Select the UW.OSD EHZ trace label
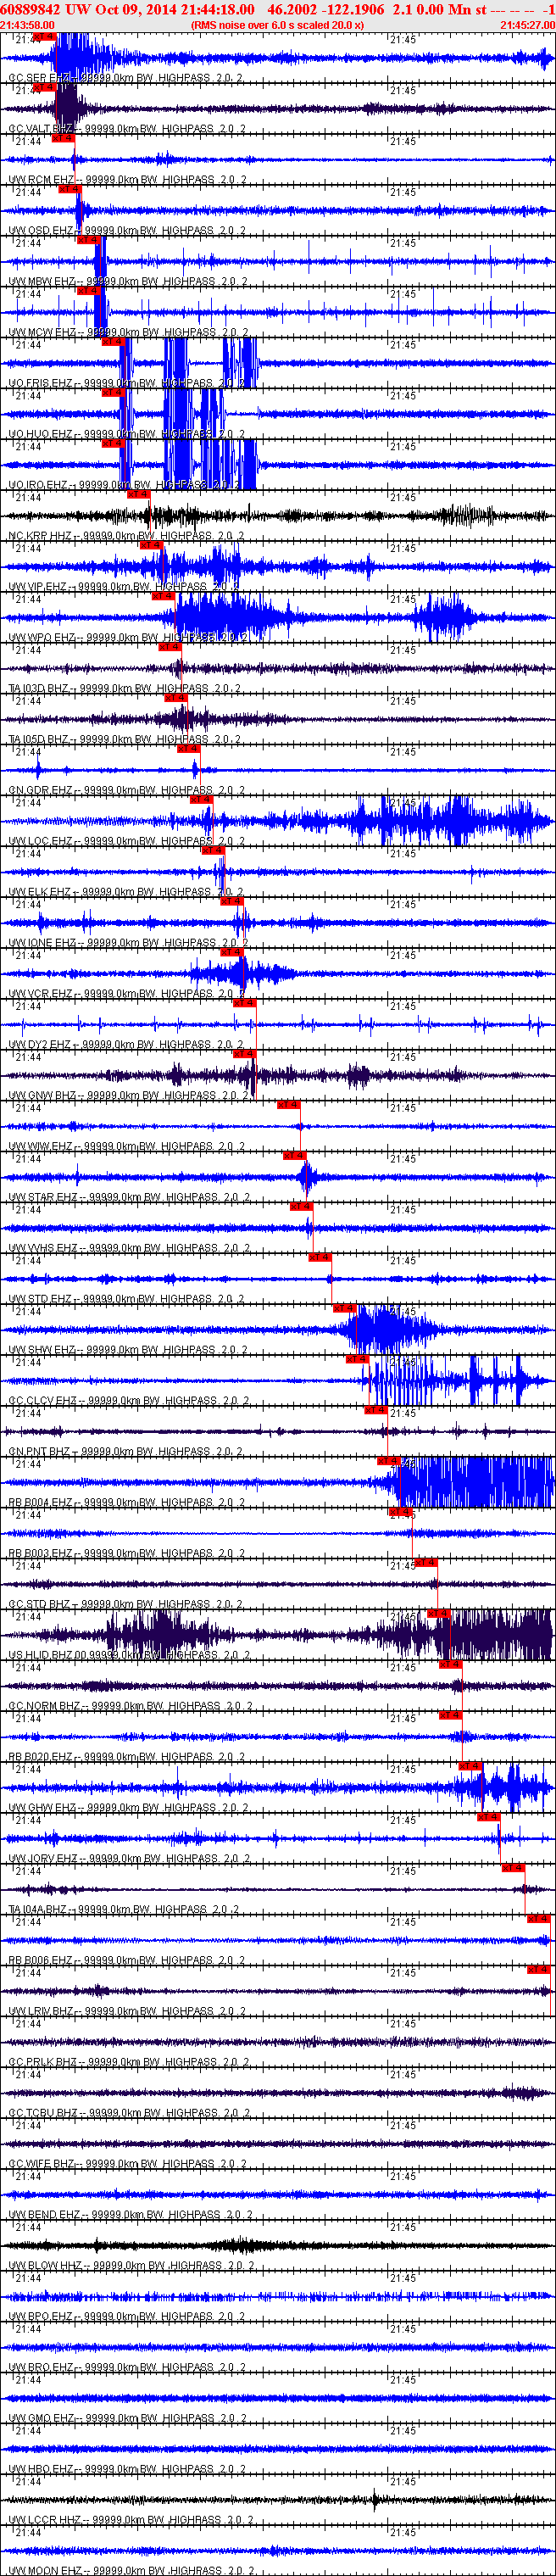 tap(125, 231)
